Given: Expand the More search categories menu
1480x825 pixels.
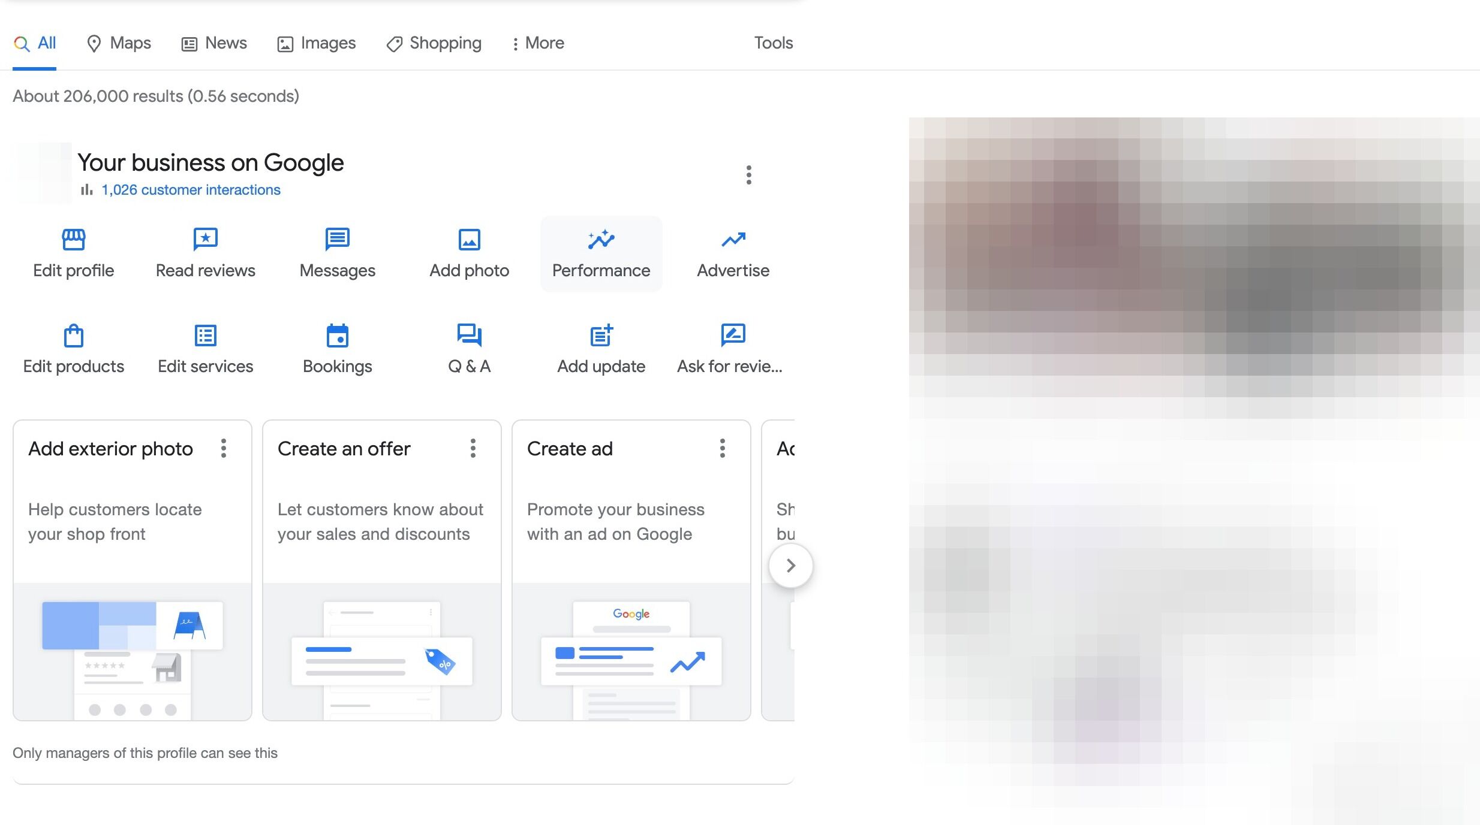Looking at the screenshot, I should pyautogui.click(x=538, y=43).
